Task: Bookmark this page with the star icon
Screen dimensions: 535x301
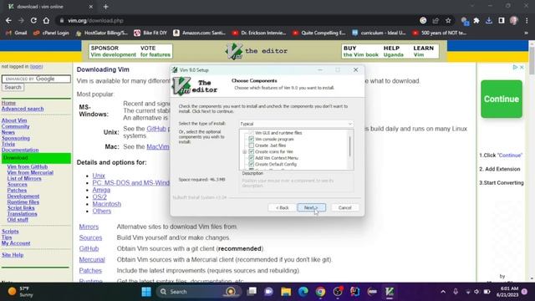Action: (448, 20)
